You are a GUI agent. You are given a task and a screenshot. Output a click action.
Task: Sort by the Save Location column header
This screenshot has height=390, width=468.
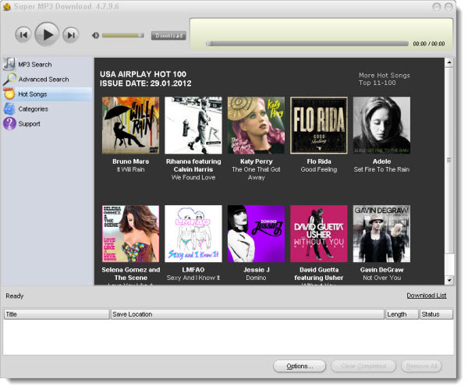point(247,314)
